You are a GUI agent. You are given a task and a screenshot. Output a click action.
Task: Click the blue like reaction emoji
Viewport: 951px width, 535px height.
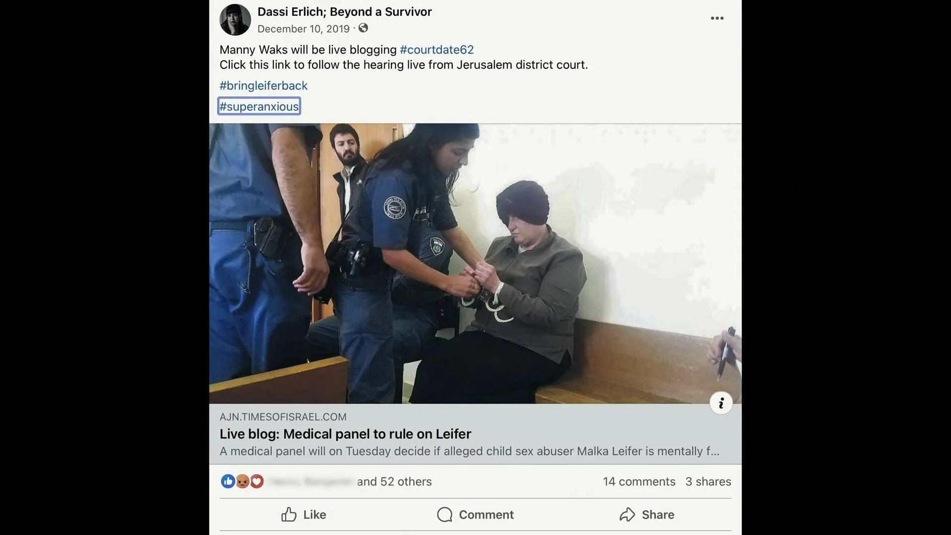[x=228, y=481]
